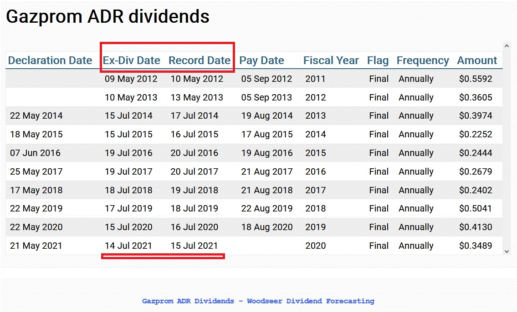Click the scrollbar up arrow
Viewport: 517px width, 312px height.
[x=506, y=45]
